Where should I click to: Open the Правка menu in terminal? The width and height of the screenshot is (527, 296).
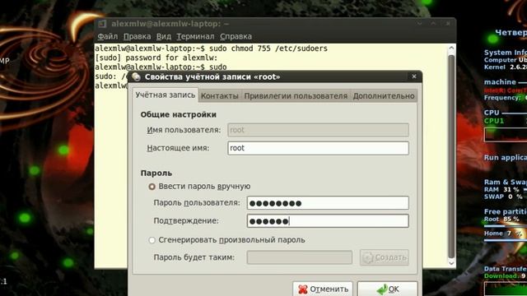(138, 36)
